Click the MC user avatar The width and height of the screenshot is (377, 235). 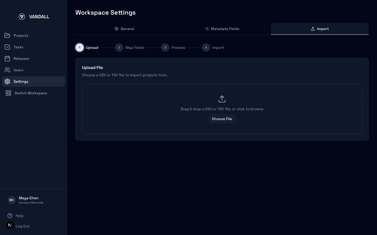(12, 200)
